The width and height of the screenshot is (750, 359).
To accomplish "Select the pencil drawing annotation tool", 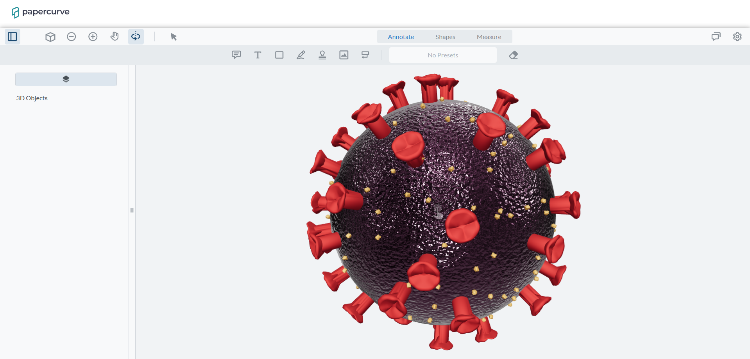I will 301,55.
